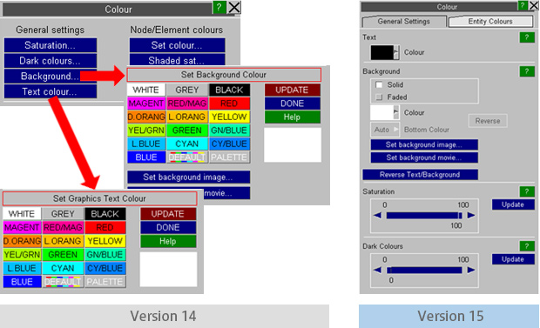Select PALETTE in Set Graphics Text Colour palette
This screenshot has height=328, width=540.
point(105,282)
